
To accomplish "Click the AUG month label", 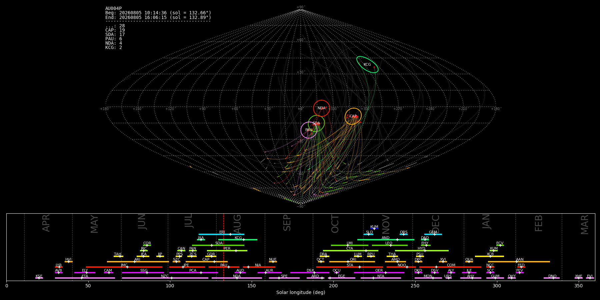I will coord(237,223).
